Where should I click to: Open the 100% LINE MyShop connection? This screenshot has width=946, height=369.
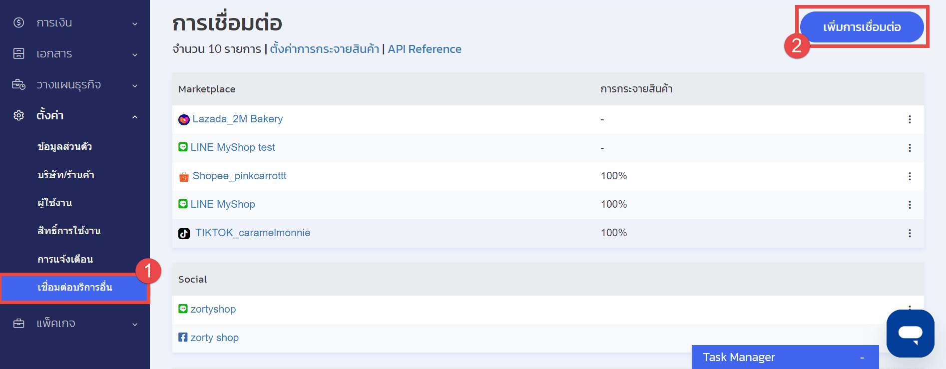coord(223,204)
